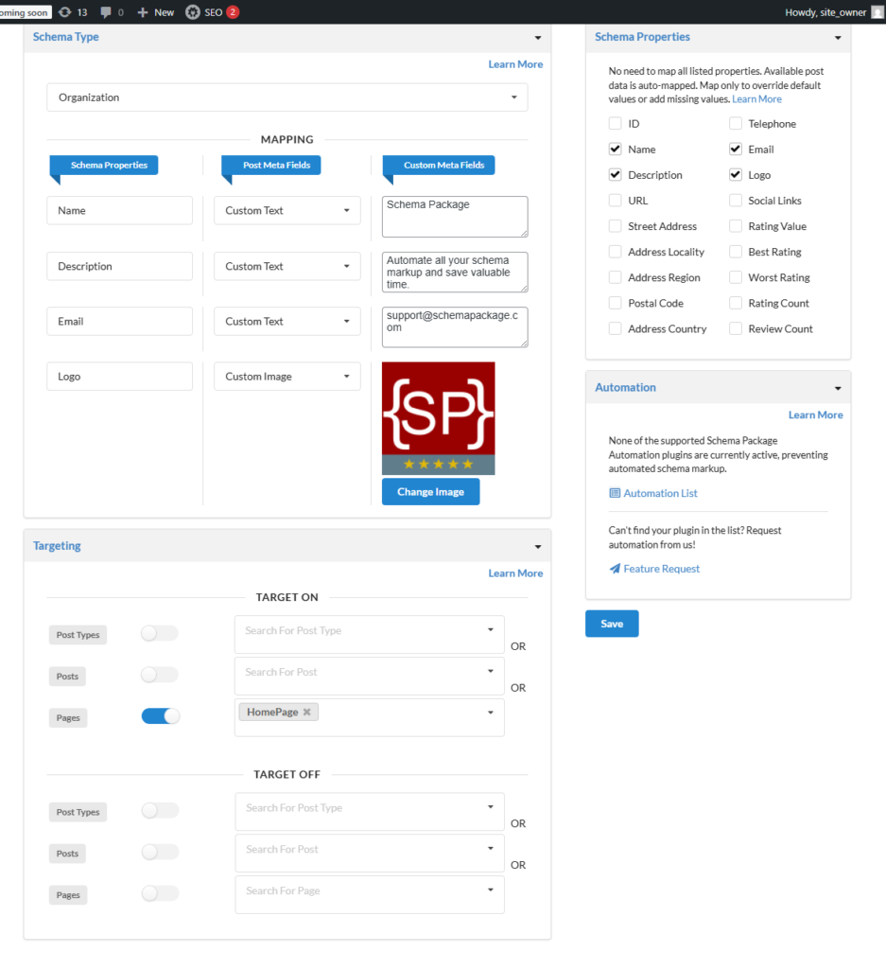Open the SEO gear icon menu
Screen dimensions: 886x969
tap(193, 12)
